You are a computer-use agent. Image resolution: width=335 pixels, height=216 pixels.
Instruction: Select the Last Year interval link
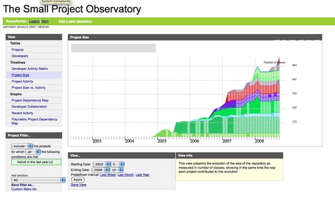pos(143,175)
